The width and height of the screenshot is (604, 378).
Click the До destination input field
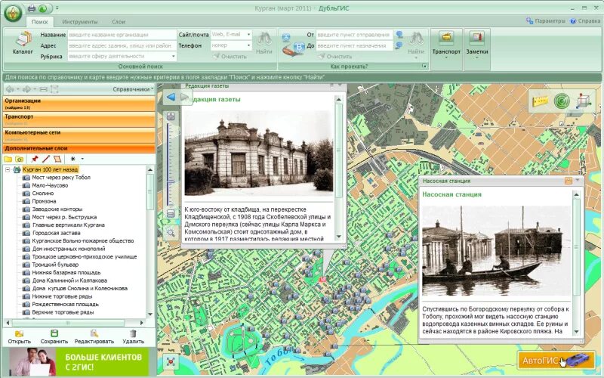pos(354,45)
